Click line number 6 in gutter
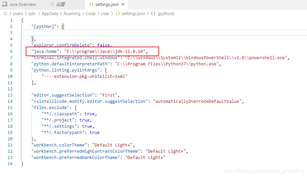Viewport: 307px width, 177px height. tap(11, 52)
